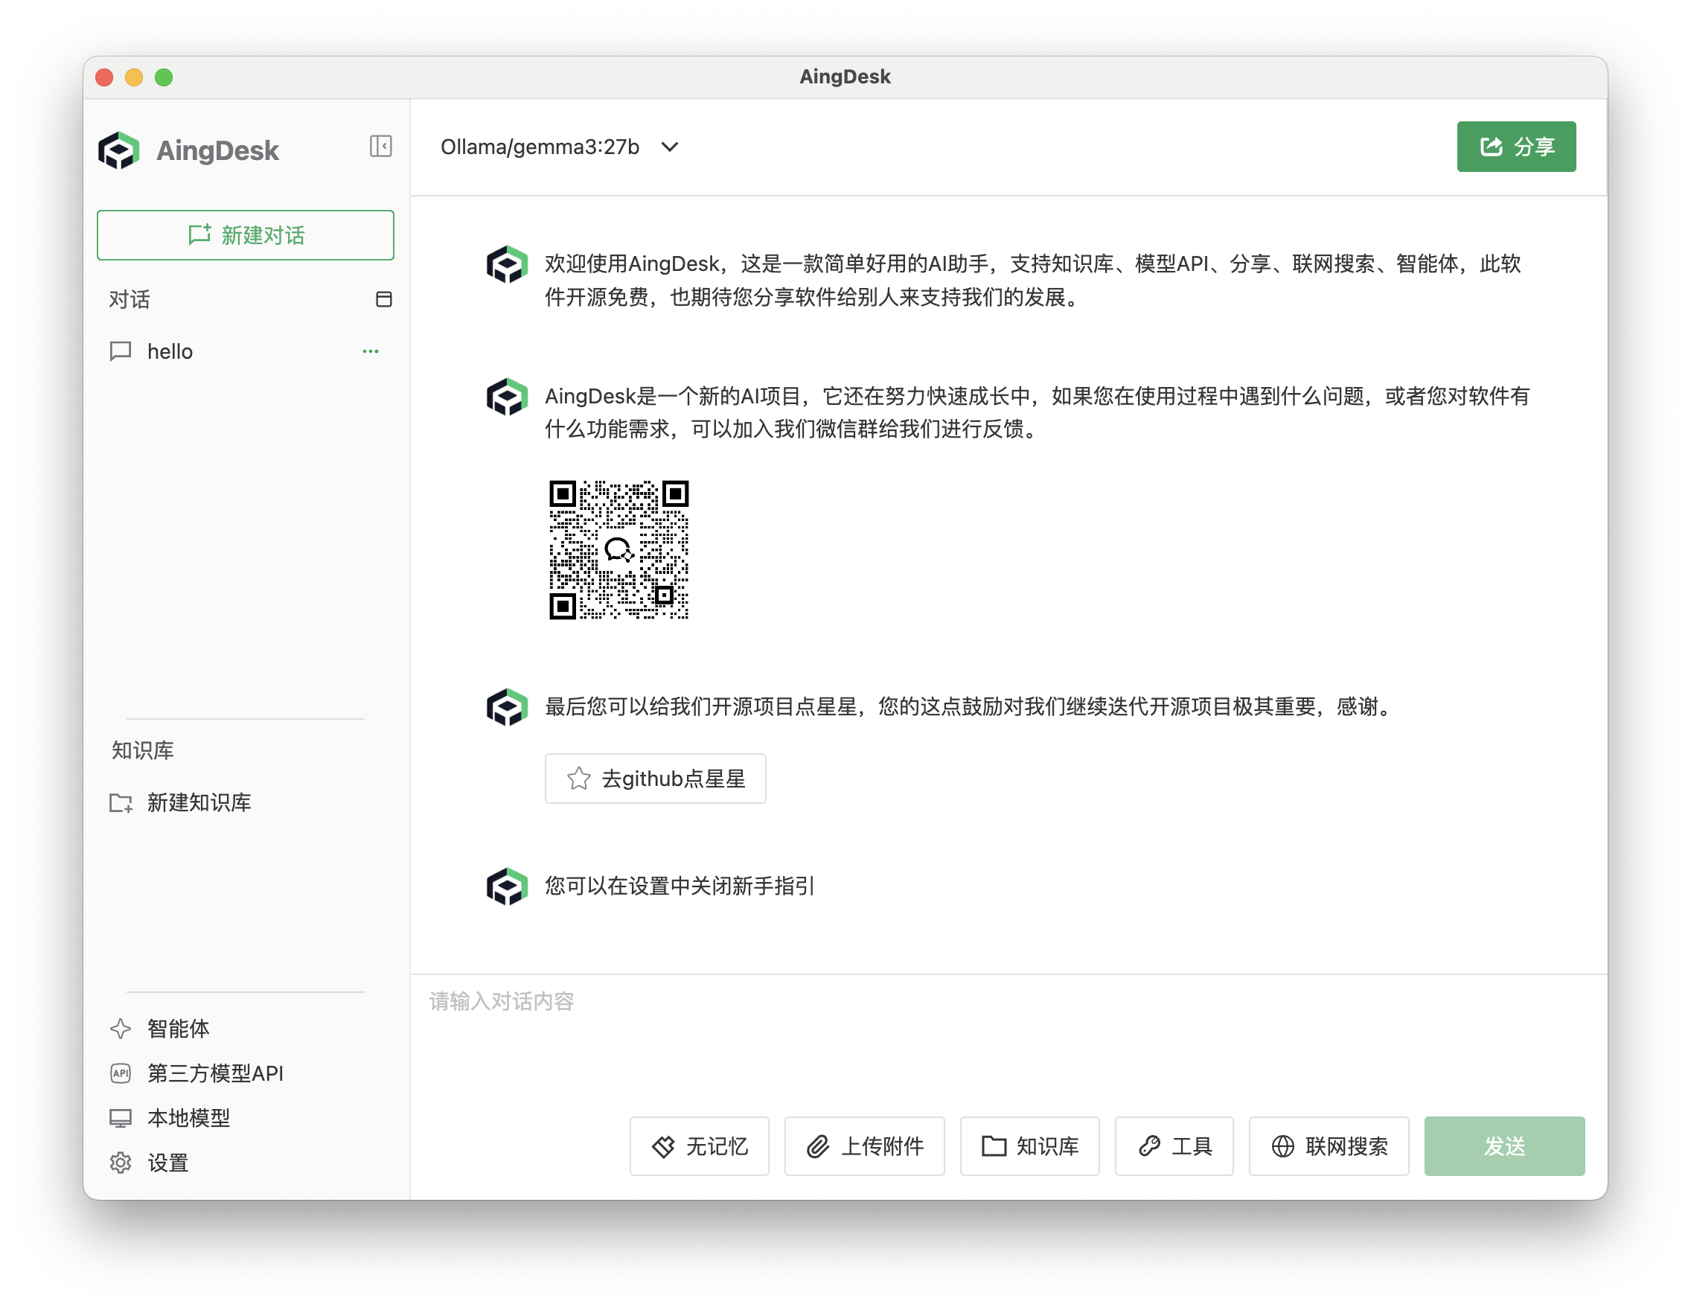Collapse the sidebar panel icon
1691x1310 pixels.
pos(380,147)
